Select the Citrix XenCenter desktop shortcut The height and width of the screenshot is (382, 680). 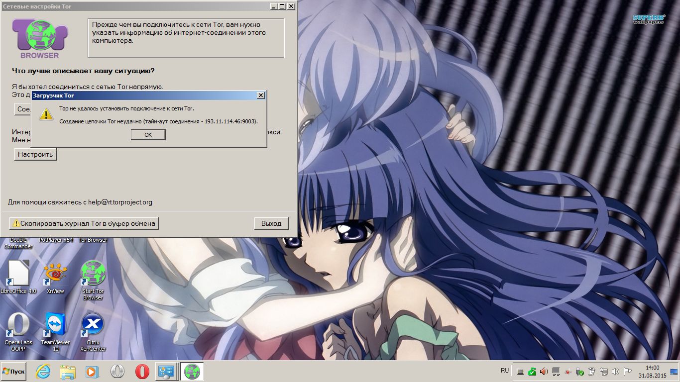93,331
